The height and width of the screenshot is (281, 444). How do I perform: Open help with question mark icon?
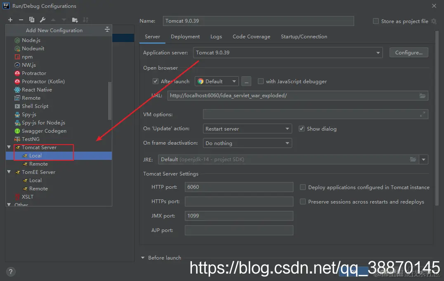pos(10,272)
